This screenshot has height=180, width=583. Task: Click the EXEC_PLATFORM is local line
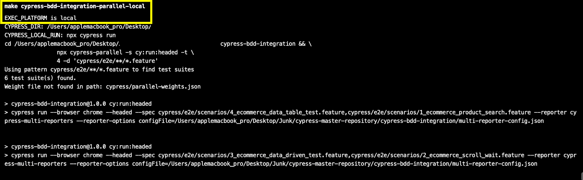40,18
